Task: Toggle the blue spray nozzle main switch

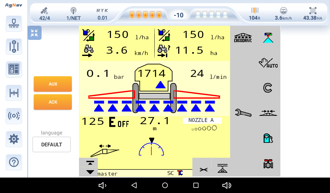Action: pyautogui.click(x=268, y=38)
